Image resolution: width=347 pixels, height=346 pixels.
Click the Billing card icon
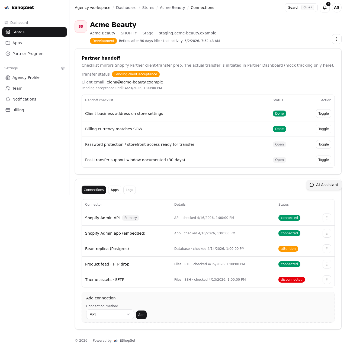[x=8, y=110]
